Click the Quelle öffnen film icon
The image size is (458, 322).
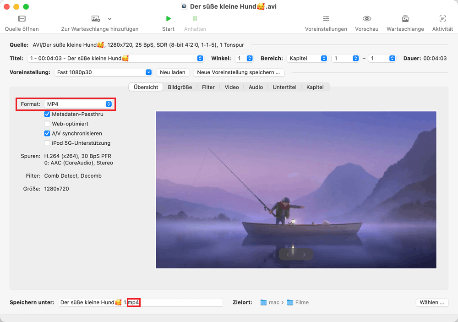pyautogui.click(x=22, y=19)
